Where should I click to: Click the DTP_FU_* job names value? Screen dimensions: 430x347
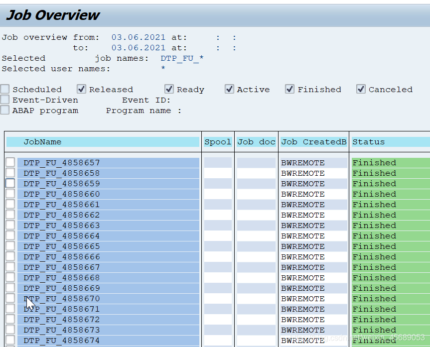click(182, 58)
